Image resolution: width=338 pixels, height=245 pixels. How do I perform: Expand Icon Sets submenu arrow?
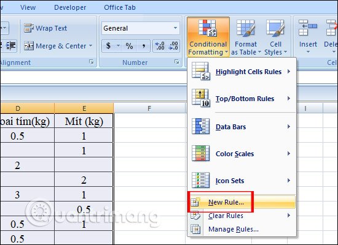(x=289, y=181)
